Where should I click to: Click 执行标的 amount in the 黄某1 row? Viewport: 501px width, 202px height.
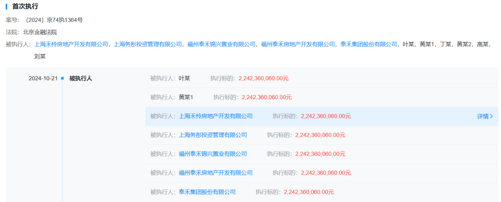point(266,97)
